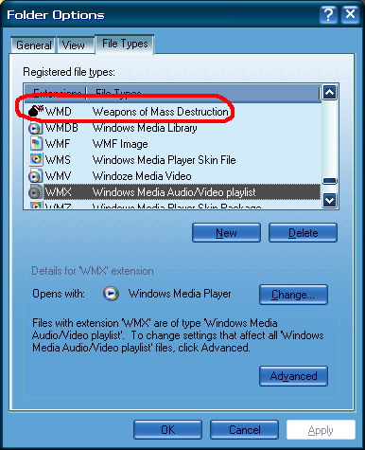Click the WMDB extension text
The image size is (365, 450).
61,128
